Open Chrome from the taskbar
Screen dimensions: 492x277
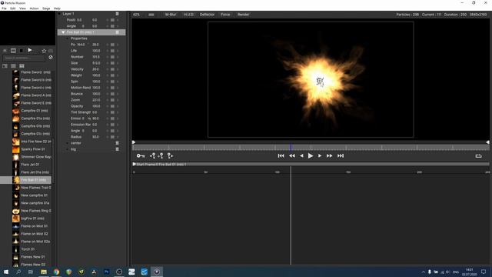coord(56,272)
